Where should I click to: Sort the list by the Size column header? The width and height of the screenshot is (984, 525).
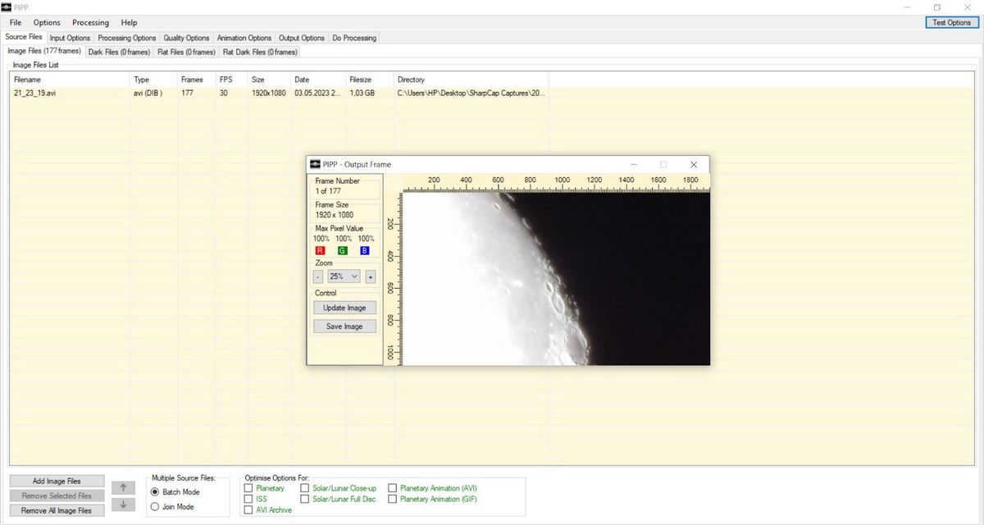tap(270, 80)
